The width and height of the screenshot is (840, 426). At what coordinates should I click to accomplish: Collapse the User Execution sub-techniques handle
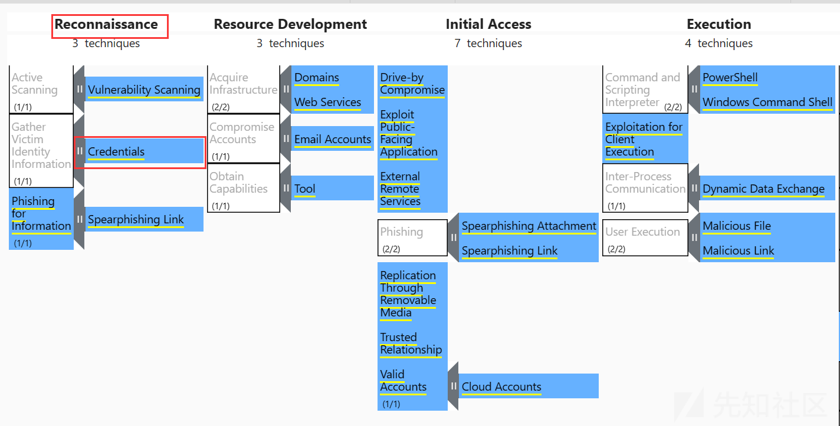point(694,238)
